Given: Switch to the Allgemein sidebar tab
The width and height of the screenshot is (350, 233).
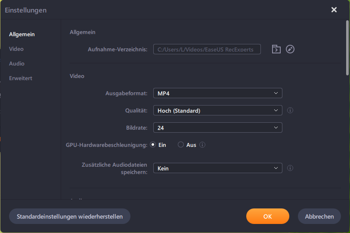Looking at the screenshot, I should point(22,34).
